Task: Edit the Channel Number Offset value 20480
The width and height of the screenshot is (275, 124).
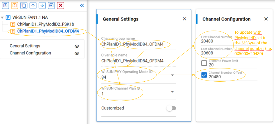Action: [x=233, y=77]
